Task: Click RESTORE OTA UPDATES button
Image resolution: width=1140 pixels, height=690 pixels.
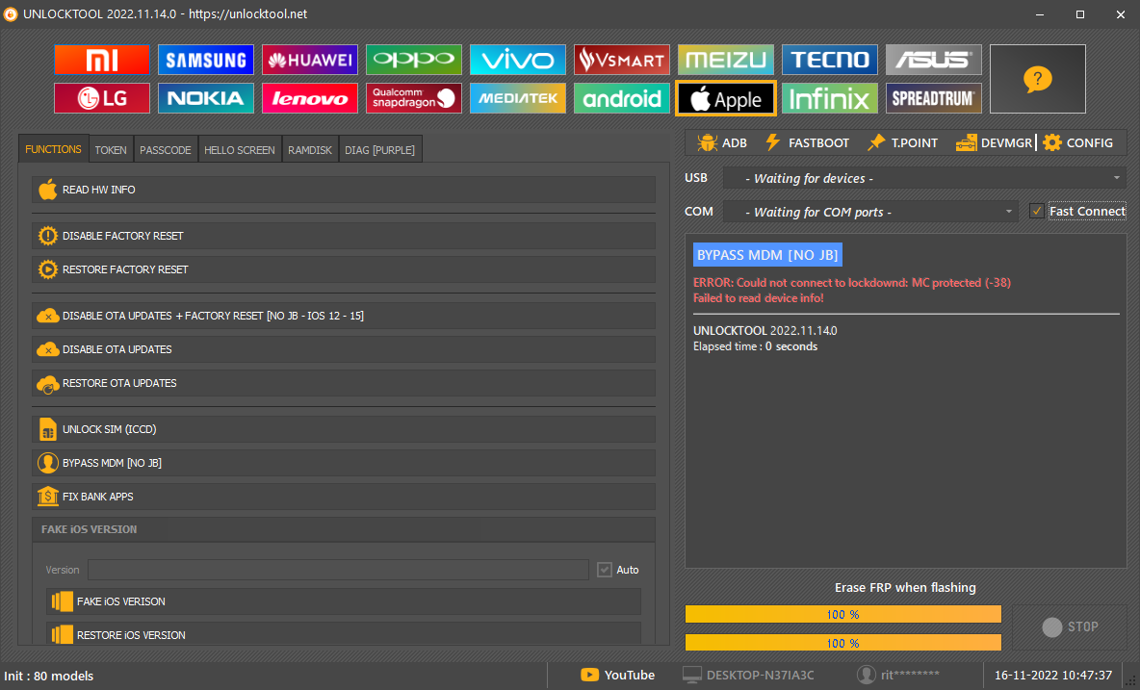Action: click(343, 383)
